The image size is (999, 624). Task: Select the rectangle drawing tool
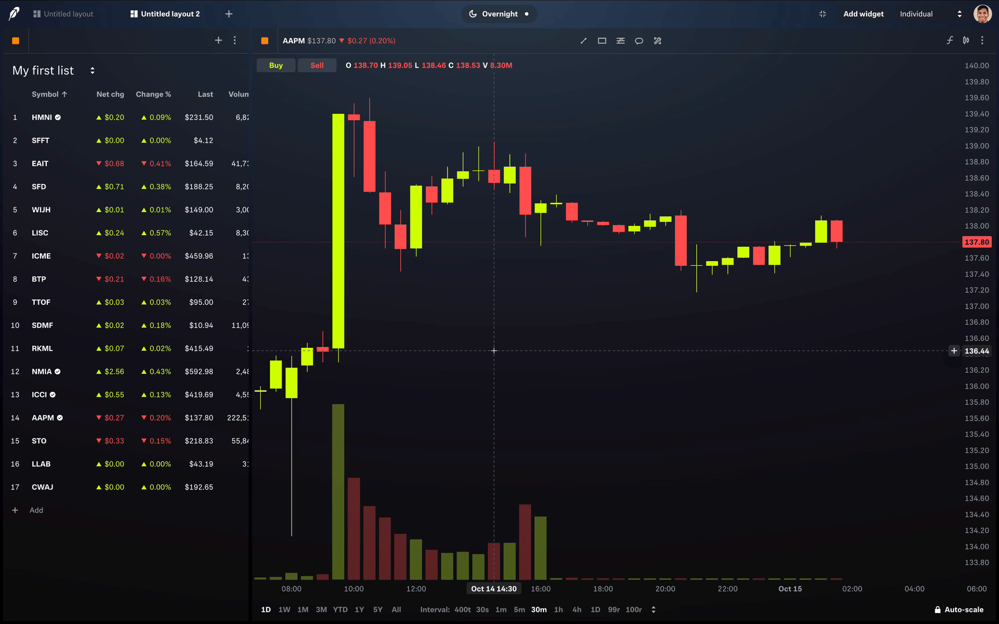point(602,40)
